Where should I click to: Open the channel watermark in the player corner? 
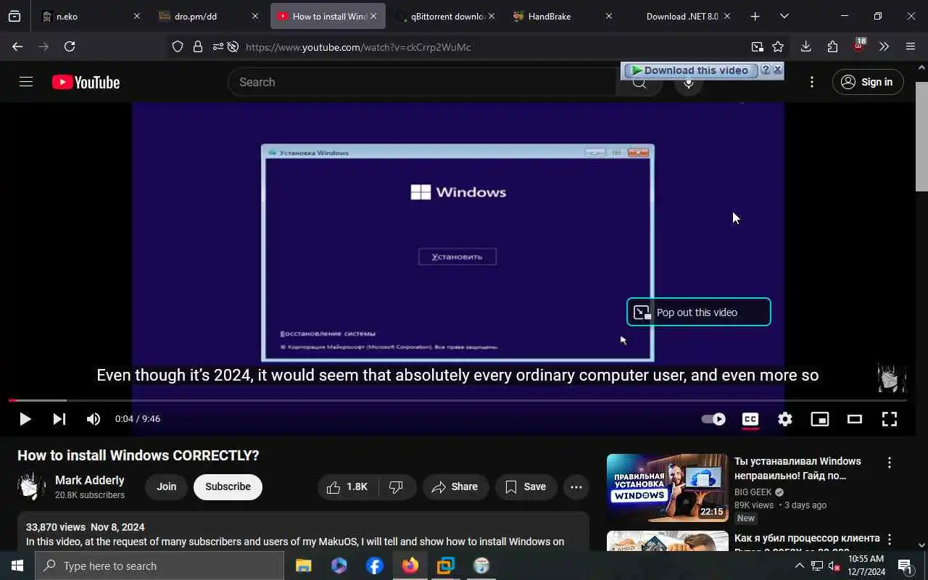892,378
